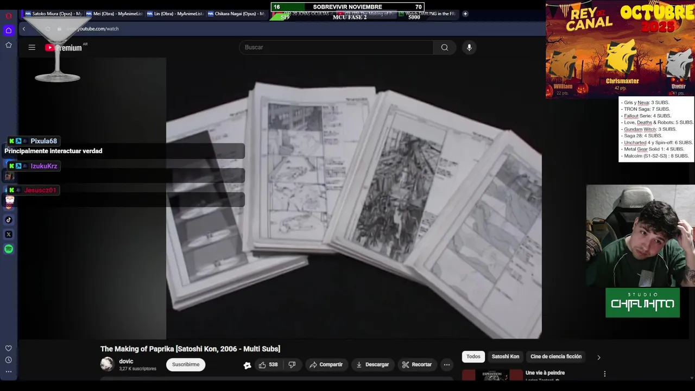Start voice search with microphone
The height and width of the screenshot is (391, 695).
coord(470,47)
